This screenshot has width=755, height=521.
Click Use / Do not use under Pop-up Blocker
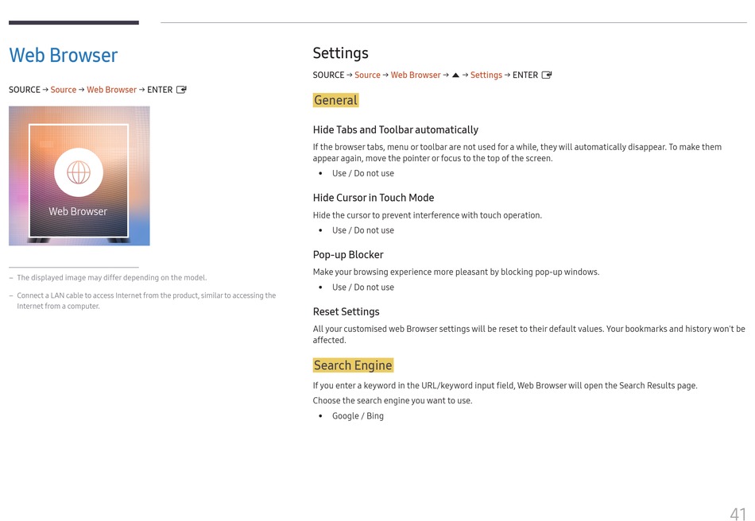coord(363,288)
